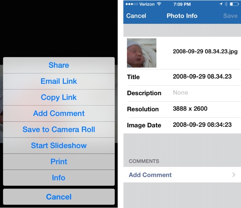Screen dimensions: 241x208
Task: Tap the baby photo thumbnail
Action: pos(142,53)
